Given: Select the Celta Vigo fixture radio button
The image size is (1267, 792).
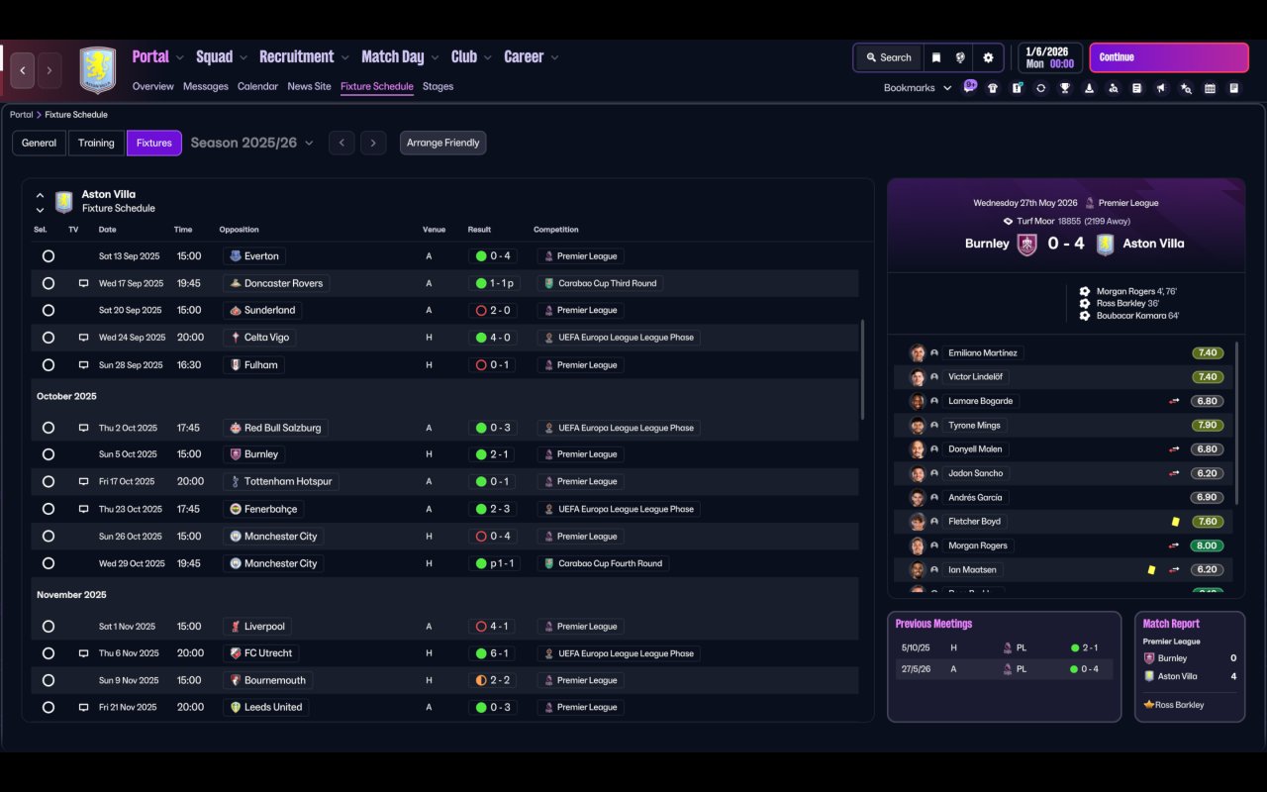Looking at the screenshot, I should pos(49,338).
